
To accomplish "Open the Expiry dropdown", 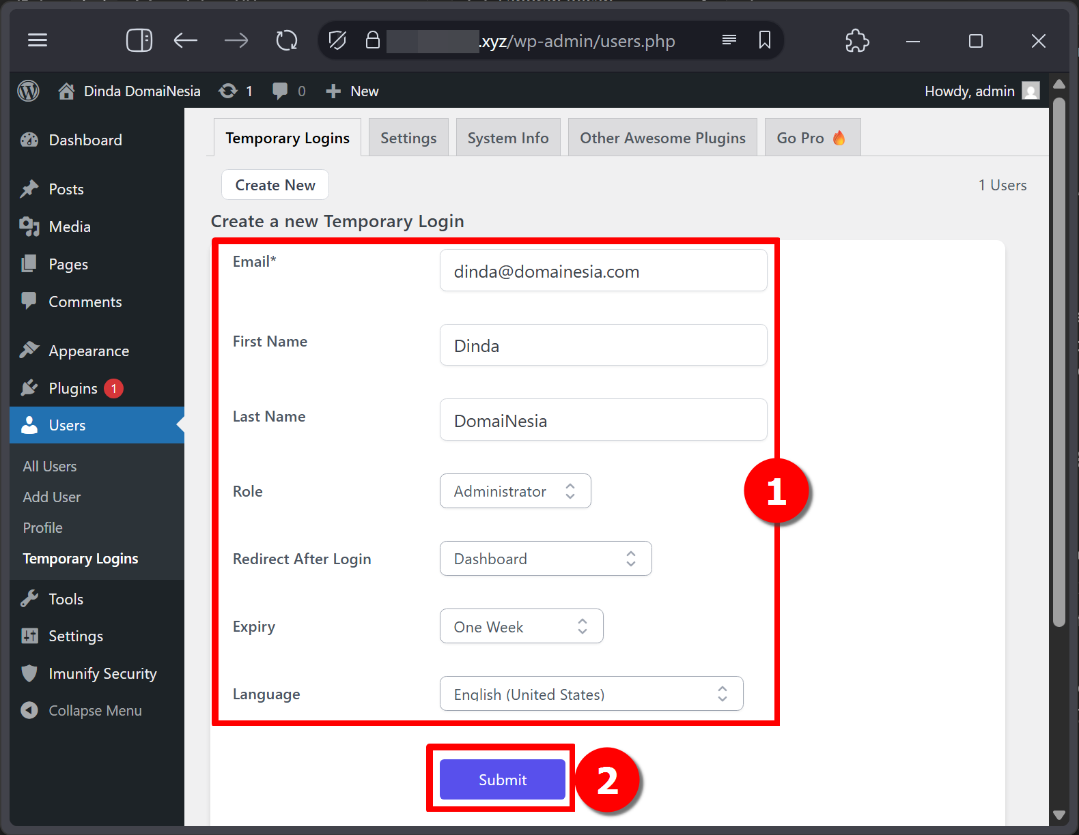I will tap(522, 626).
